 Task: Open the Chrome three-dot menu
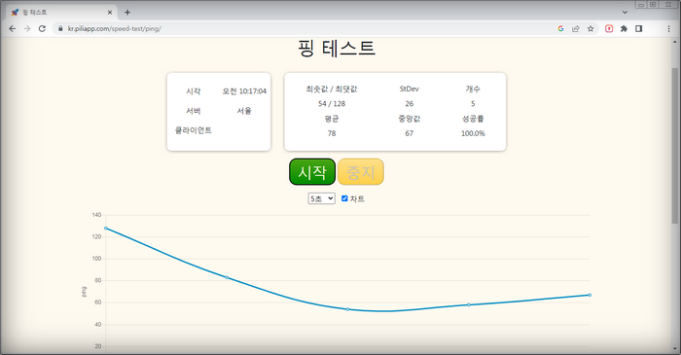[668, 28]
